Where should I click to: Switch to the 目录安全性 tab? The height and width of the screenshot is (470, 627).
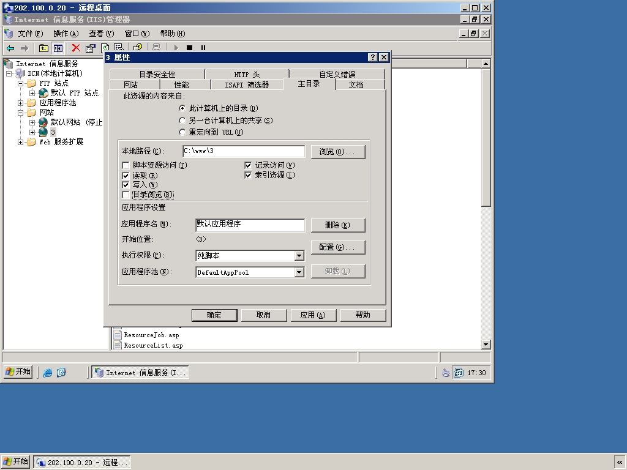coord(157,74)
